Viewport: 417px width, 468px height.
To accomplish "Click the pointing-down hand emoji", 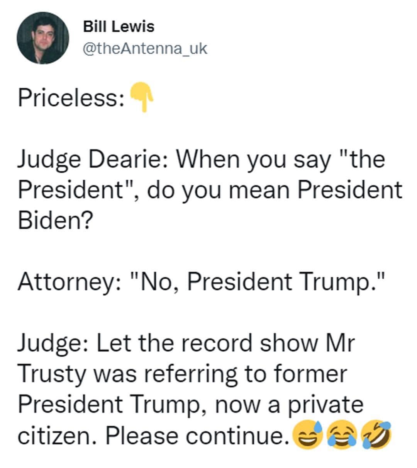I will 142,97.
